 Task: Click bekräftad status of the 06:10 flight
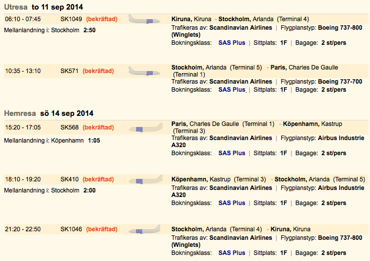point(102,19)
